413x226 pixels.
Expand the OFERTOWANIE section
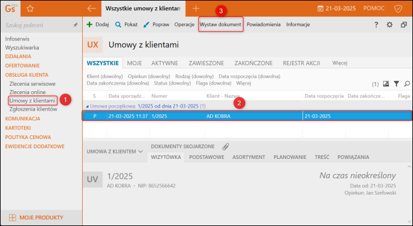pos(22,66)
